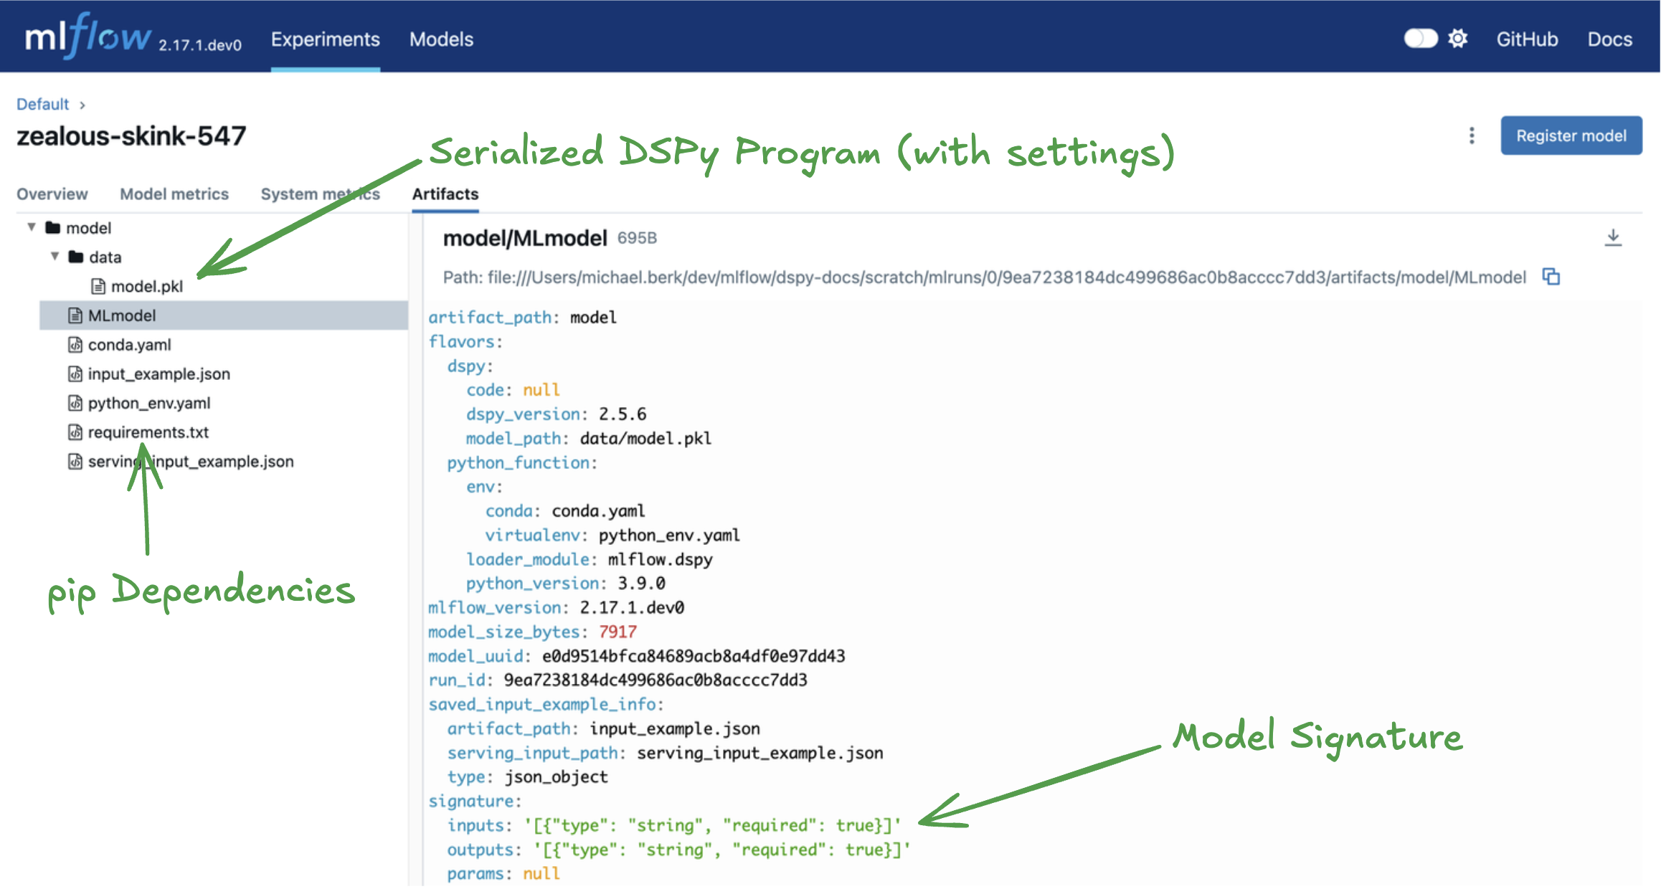Copy the MLmodel artifact path
Image resolution: width=1661 pixels, height=889 pixels.
(x=1553, y=277)
